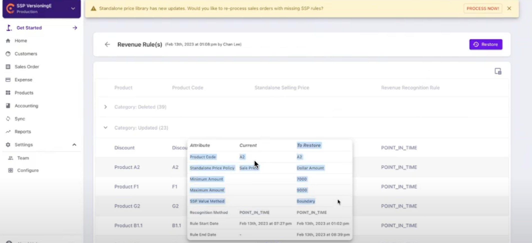Go to the Expense page
Viewport: 532px width, 243px height.
[x=23, y=80]
